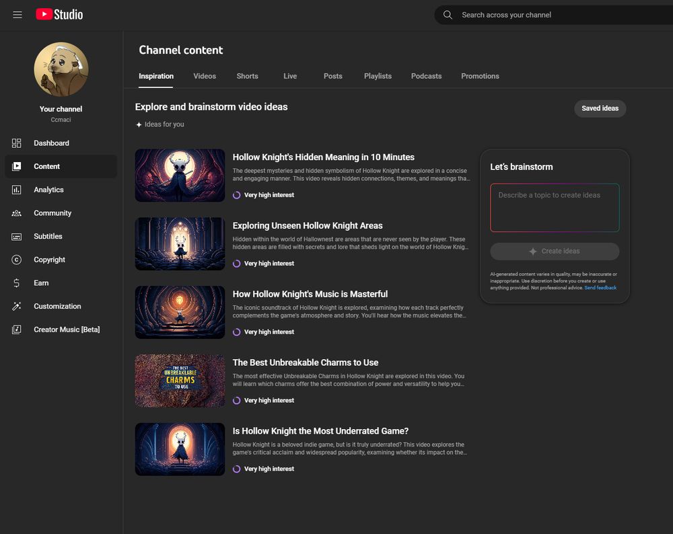673x534 pixels.
Task: Click the interest ring icon under Unseen Areas idea
Action: coord(236,264)
